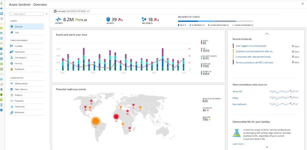Close the Azure Sentinel blade

(303, 3)
